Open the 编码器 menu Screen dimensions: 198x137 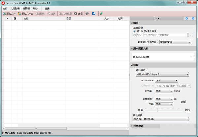click(x=26, y=8)
